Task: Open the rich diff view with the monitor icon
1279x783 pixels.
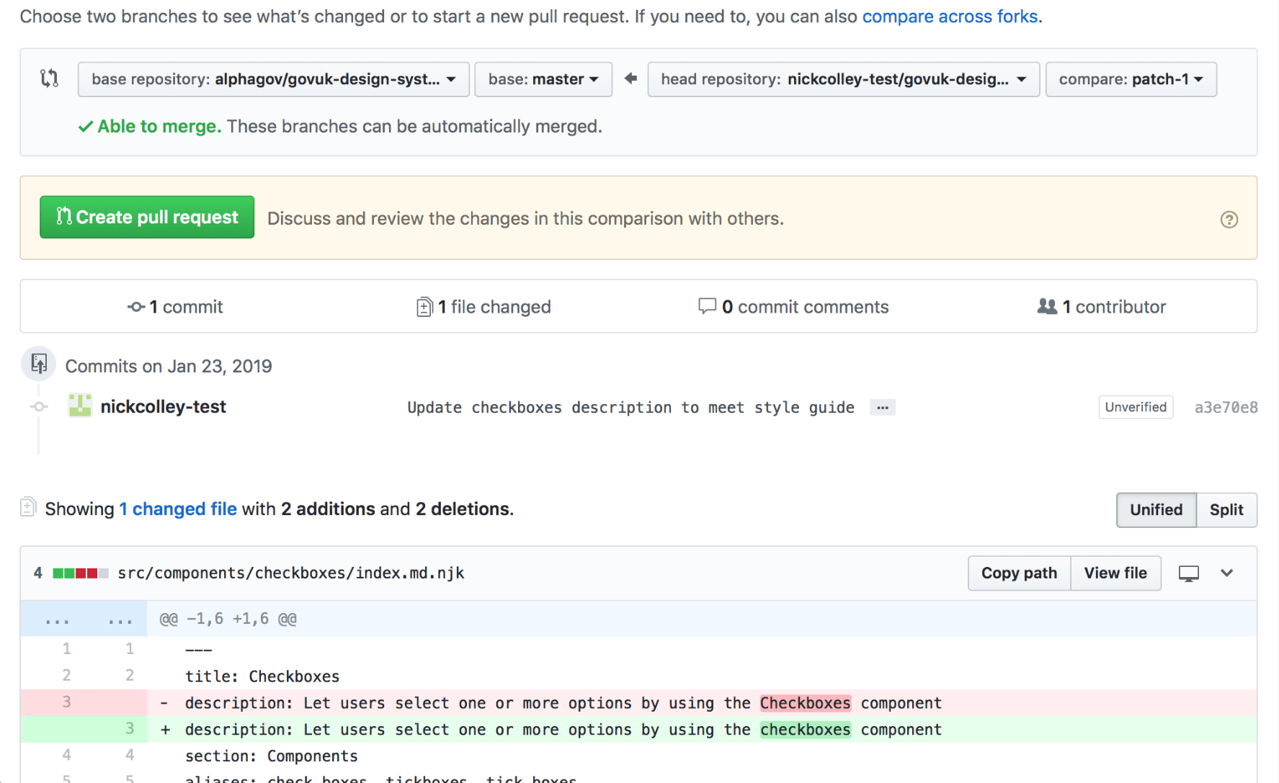Action: [1188, 573]
